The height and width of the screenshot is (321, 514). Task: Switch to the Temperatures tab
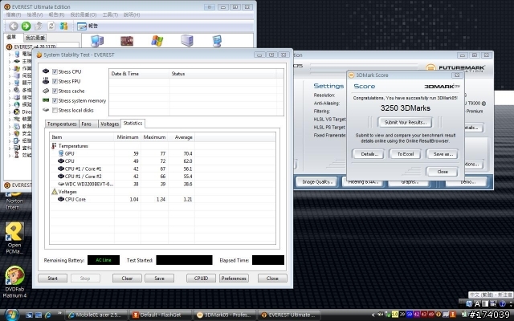pos(62,124)
